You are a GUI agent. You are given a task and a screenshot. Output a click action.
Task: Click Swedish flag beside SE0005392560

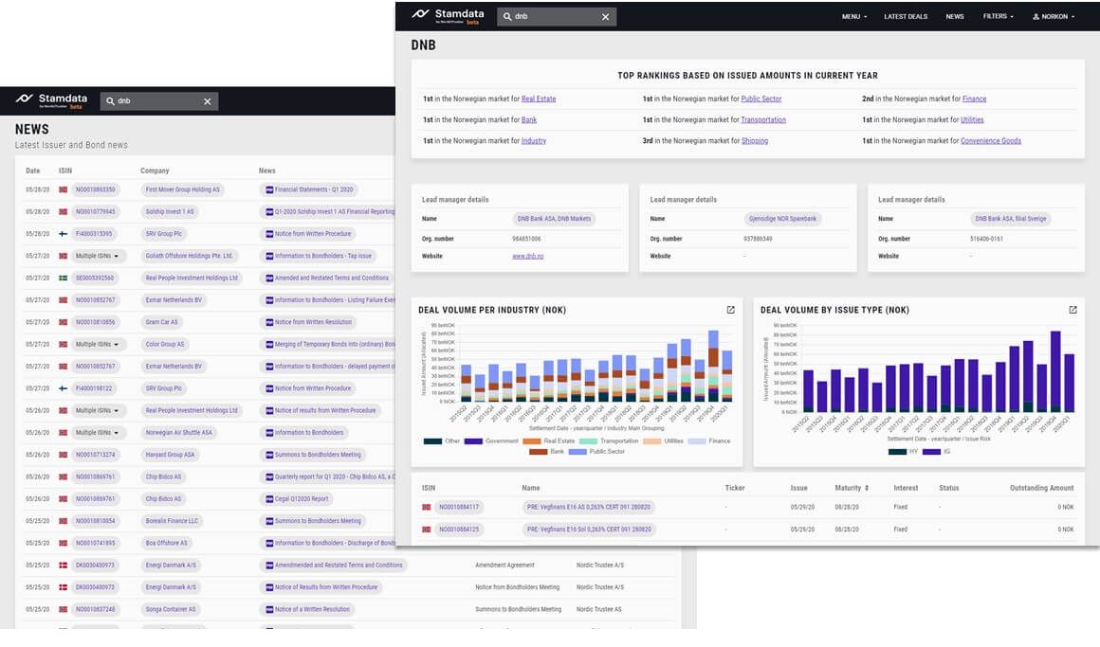pos(64,279)
